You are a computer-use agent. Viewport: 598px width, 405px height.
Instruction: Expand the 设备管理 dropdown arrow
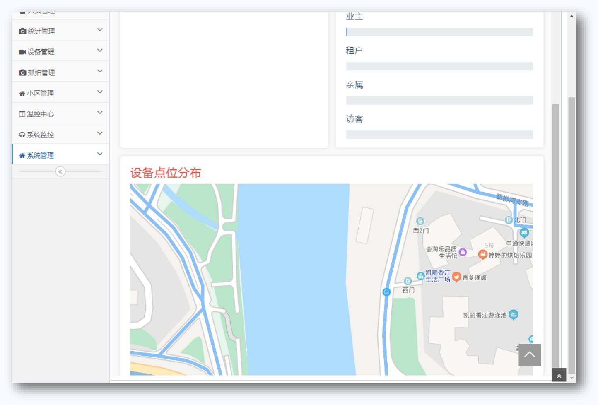click(x=100, y=51)
